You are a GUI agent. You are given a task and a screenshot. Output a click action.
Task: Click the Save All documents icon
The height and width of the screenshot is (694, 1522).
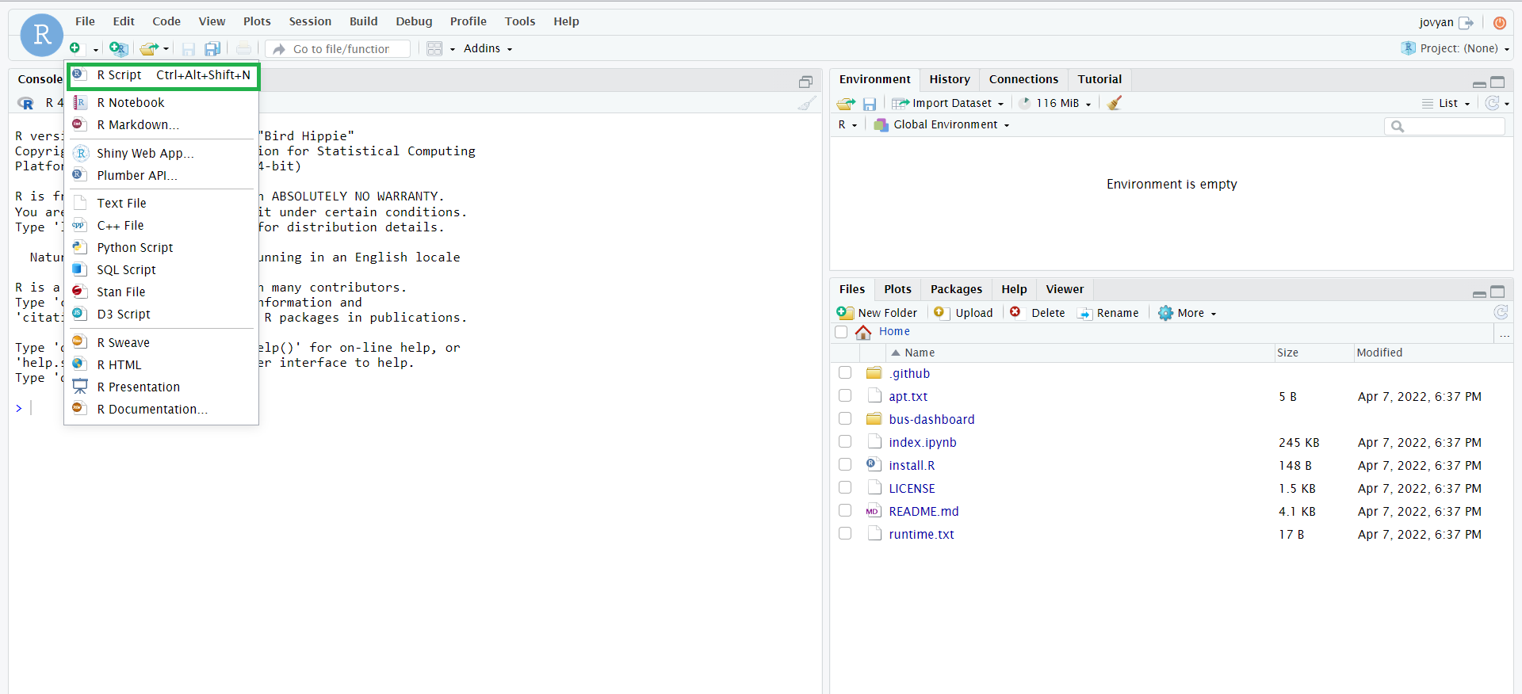212,49
